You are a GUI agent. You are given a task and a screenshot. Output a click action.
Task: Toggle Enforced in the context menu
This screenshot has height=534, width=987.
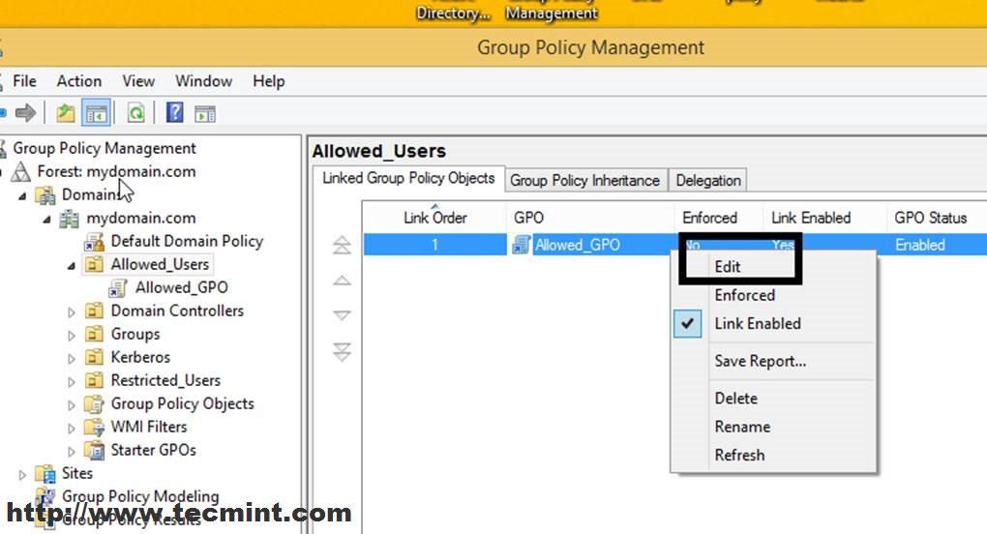(744, 295)
